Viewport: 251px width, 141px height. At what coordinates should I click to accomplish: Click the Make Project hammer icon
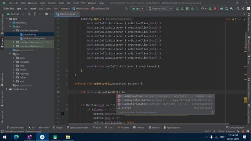(126, 9)
